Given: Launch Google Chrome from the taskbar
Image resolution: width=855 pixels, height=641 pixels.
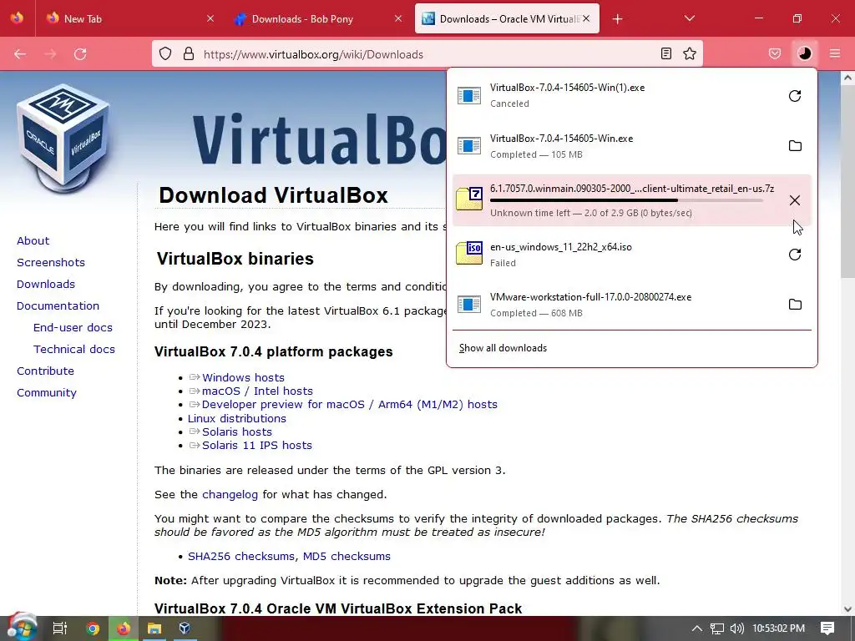Looking at the screenshot, I should (x=93, y=628).
